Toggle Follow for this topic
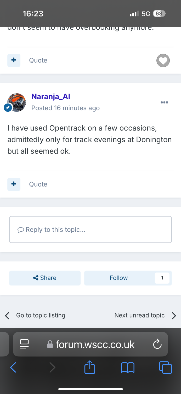 (x=118, y=278)
